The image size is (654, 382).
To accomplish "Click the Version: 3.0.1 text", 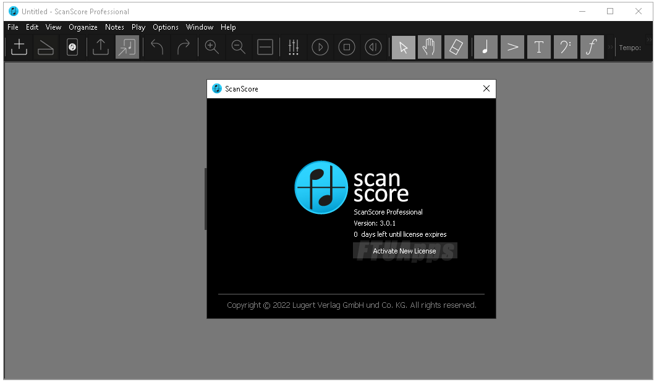I will [x=375, y=223].
